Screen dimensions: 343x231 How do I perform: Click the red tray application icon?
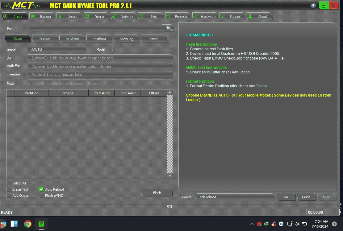[x=259, y=224]
